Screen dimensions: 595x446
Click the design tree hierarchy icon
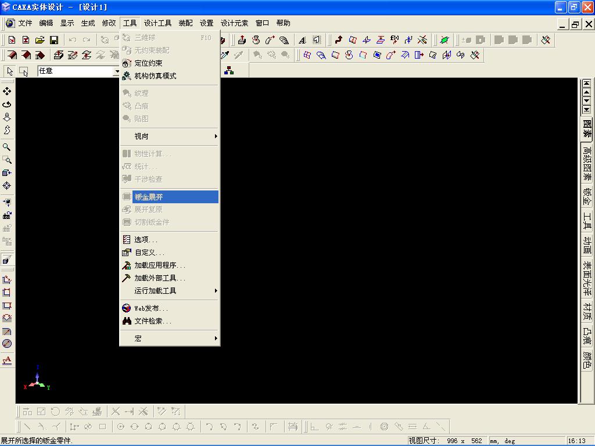229,70
